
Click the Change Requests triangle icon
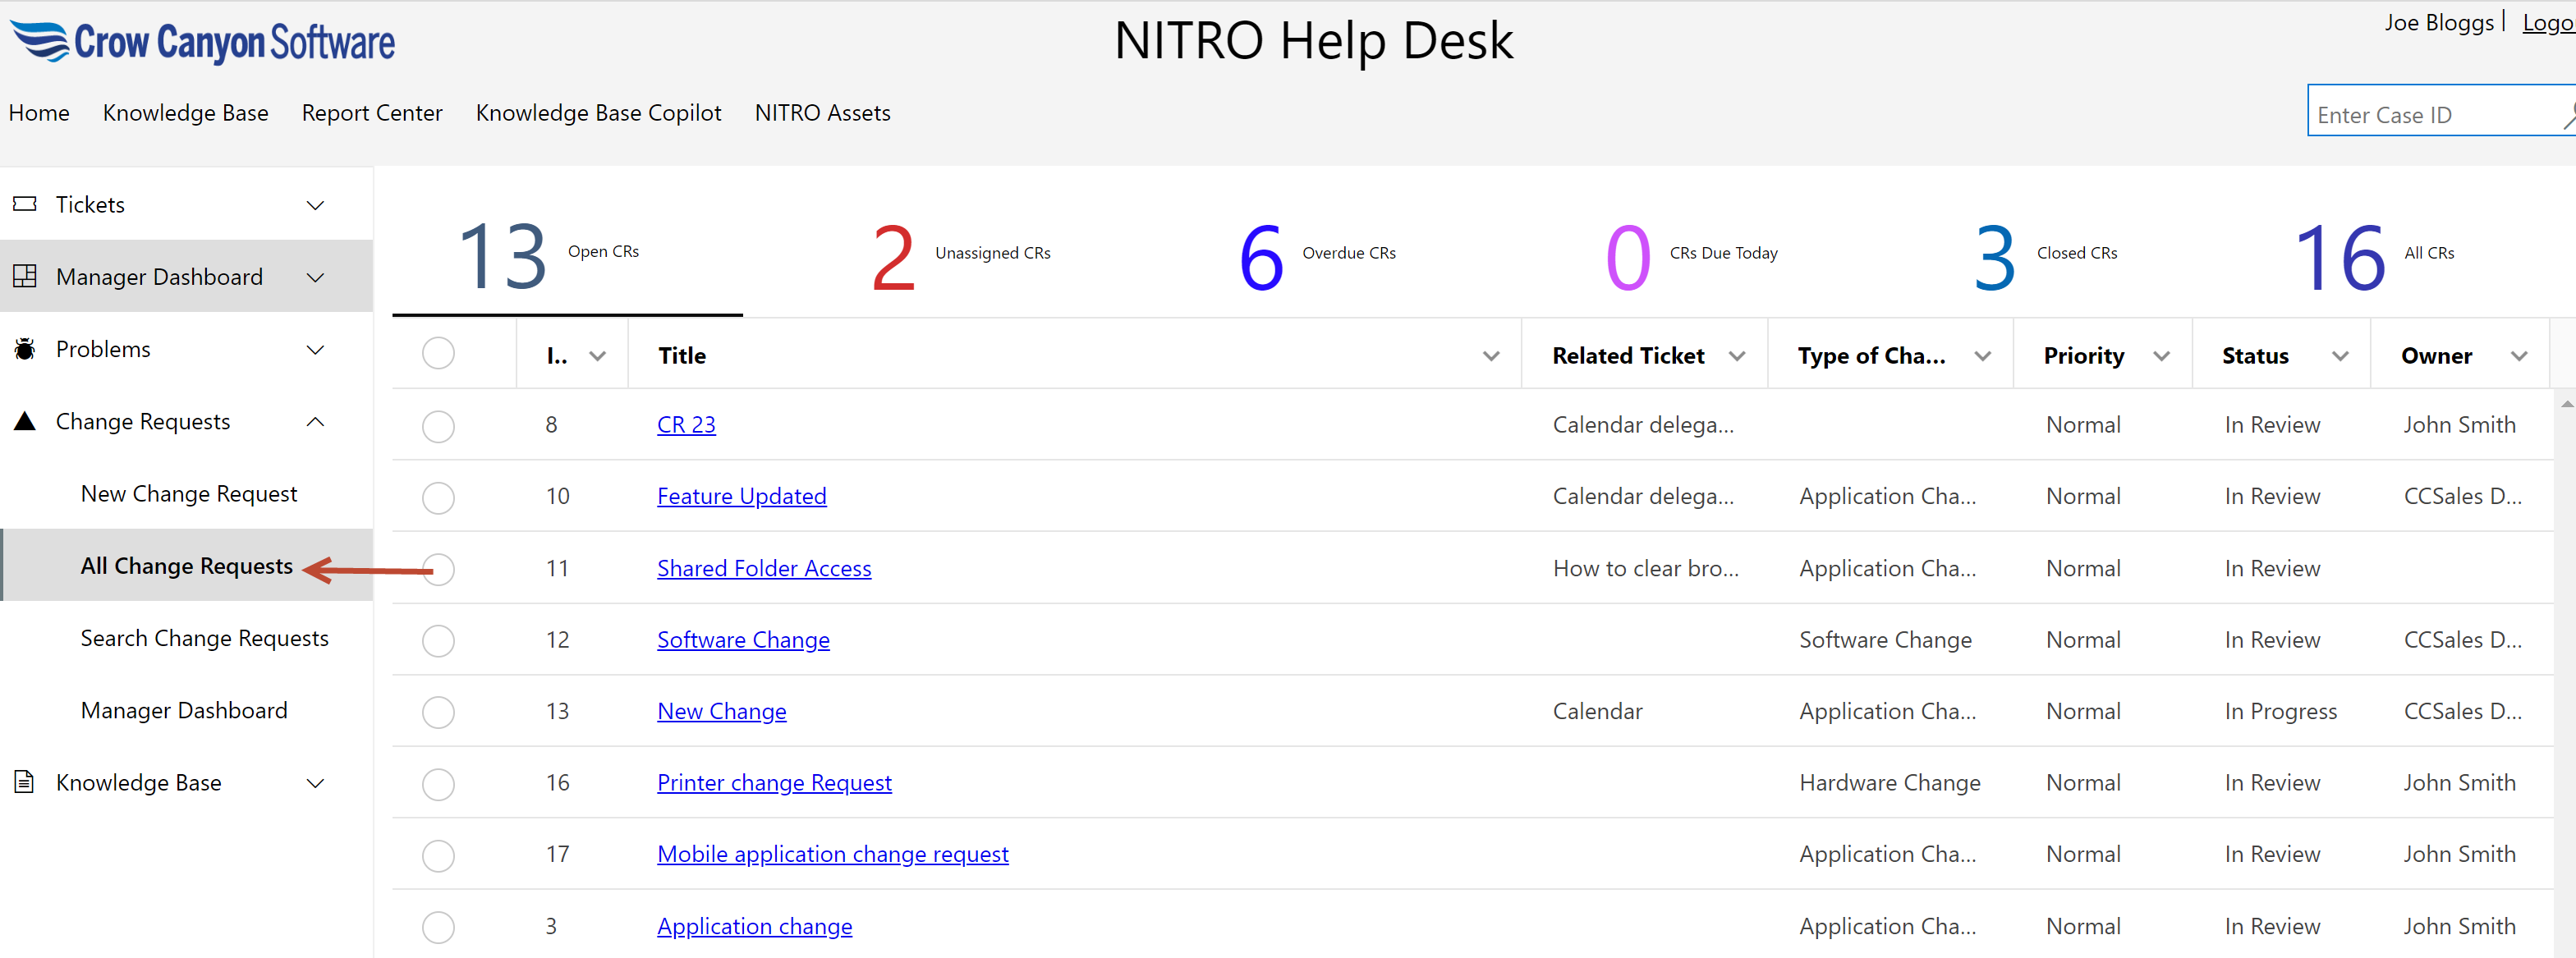click(25, 421)
